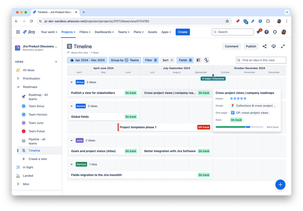Click the blue plus floating button
Screen dimensions: 303x211
point(280,185)
